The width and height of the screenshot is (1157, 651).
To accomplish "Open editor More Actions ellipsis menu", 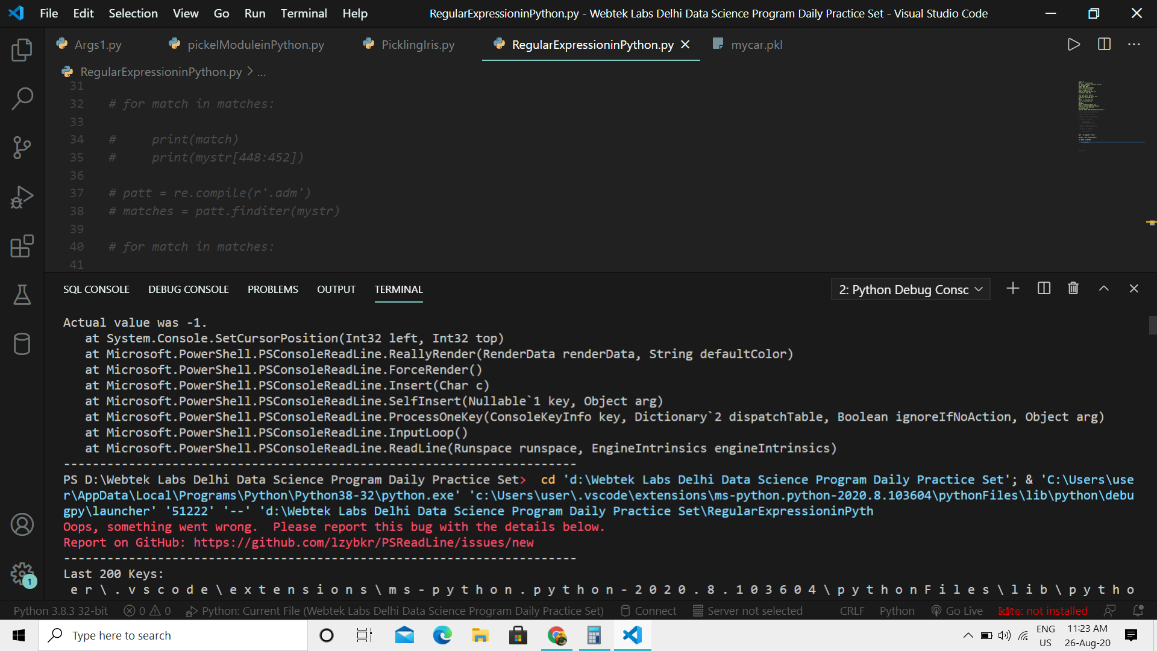I will click(x=1134, y=45).
